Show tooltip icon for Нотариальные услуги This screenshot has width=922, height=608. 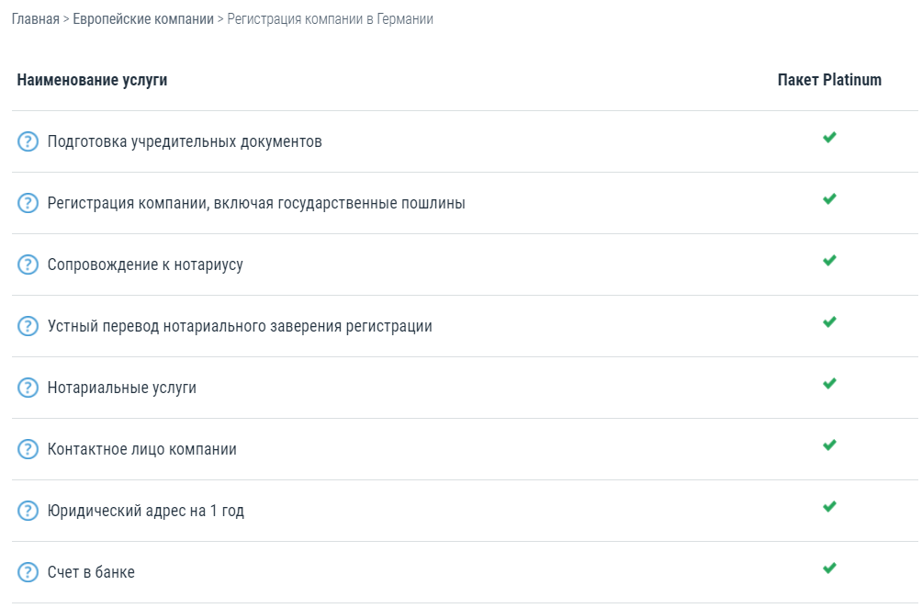point(28,388)
